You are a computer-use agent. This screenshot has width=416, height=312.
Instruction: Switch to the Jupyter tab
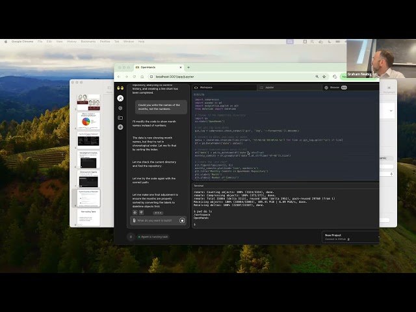(270, 87)
